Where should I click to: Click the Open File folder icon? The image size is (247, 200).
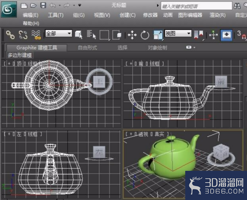(x=33, y=6)
